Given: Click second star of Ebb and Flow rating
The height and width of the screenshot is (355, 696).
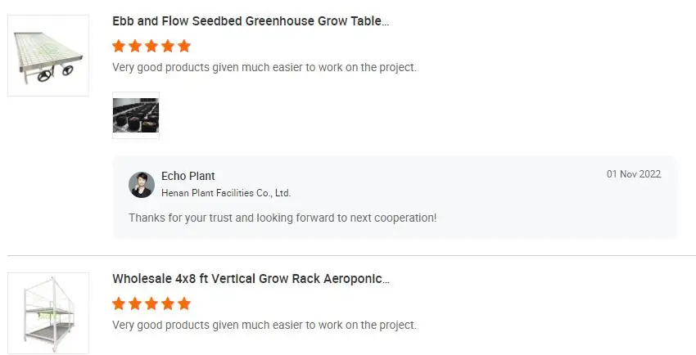Looking at the screenshot, I should click(x=135, y=46).
